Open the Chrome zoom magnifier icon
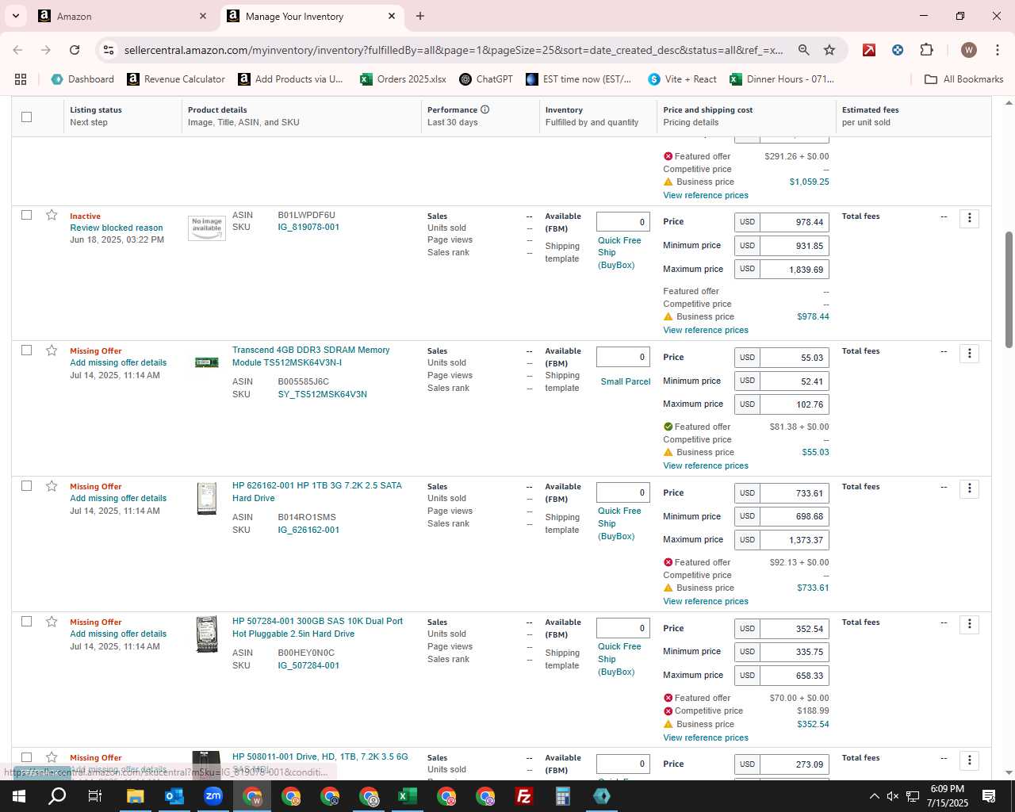Viewport: 1015px width, 812px height. coord(803,50)
